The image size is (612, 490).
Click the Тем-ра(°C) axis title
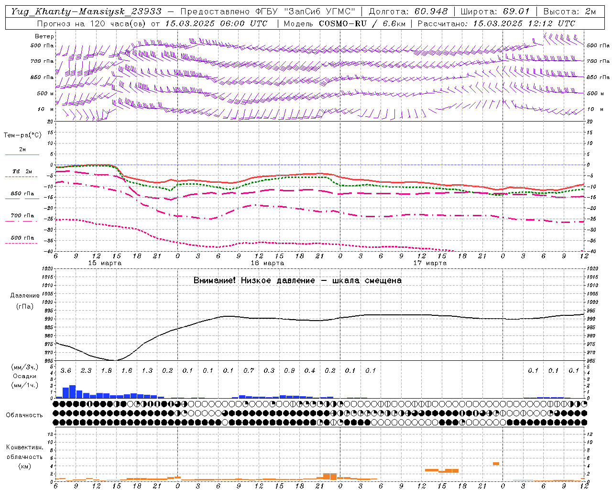(22, 135)
